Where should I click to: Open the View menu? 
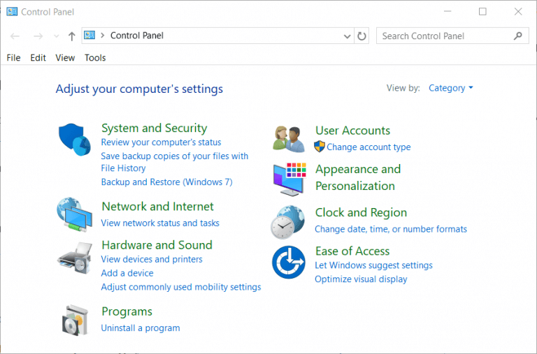pyautogui.click(x=65, y=57)
